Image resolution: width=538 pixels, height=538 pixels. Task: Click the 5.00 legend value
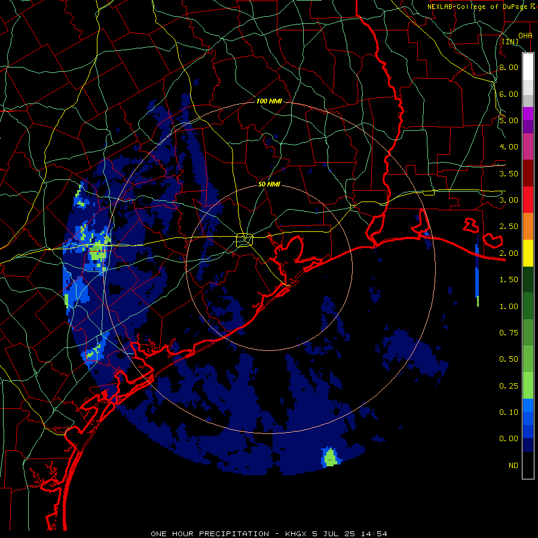point(509,120)
